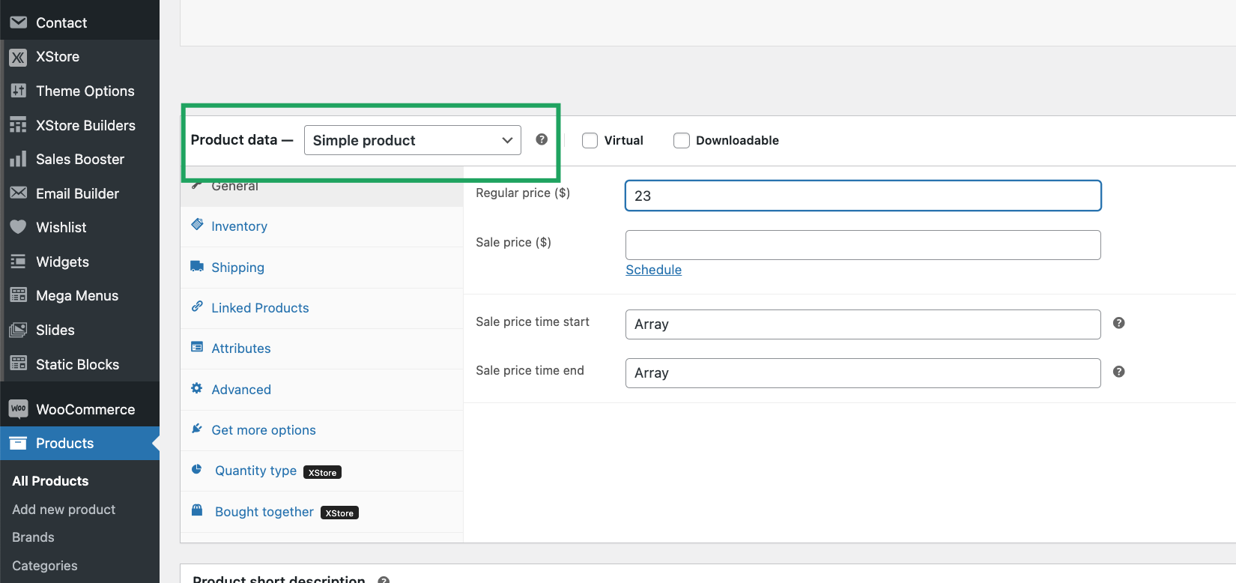Screen dimensions: 1236x583
Task: Click the Wishlist menu label
Action: (x=61, y=227)
